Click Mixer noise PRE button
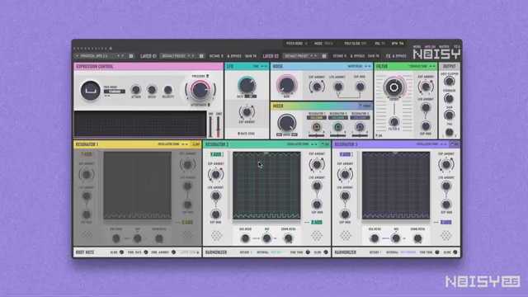Viewport: 528px width, 297px height. coord(280,134)
